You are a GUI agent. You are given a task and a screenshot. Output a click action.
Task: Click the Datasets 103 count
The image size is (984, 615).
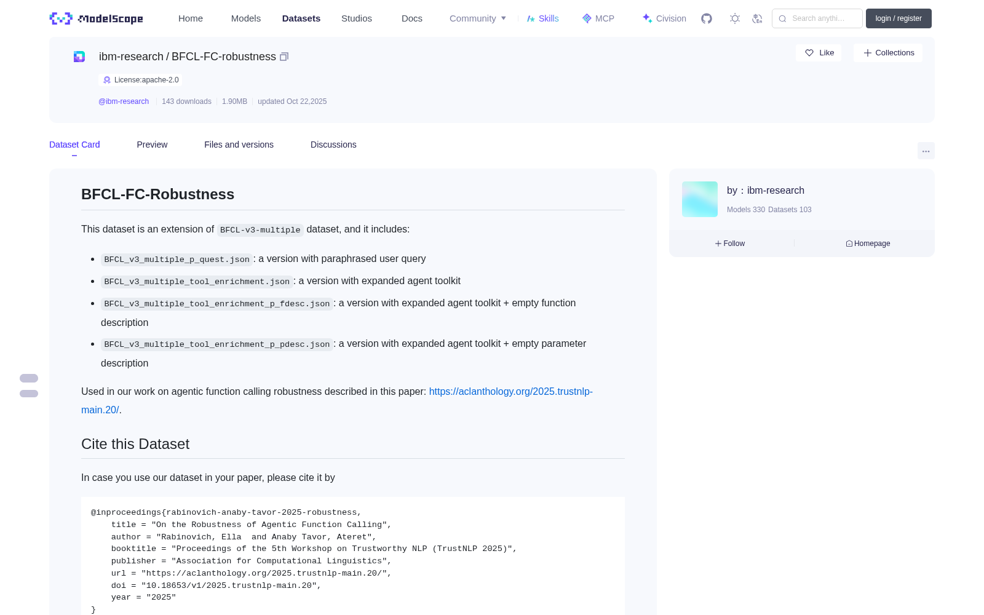790,210
